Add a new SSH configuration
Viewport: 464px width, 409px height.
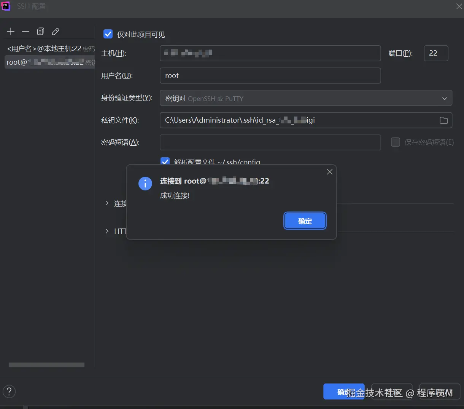click(11, 32)
